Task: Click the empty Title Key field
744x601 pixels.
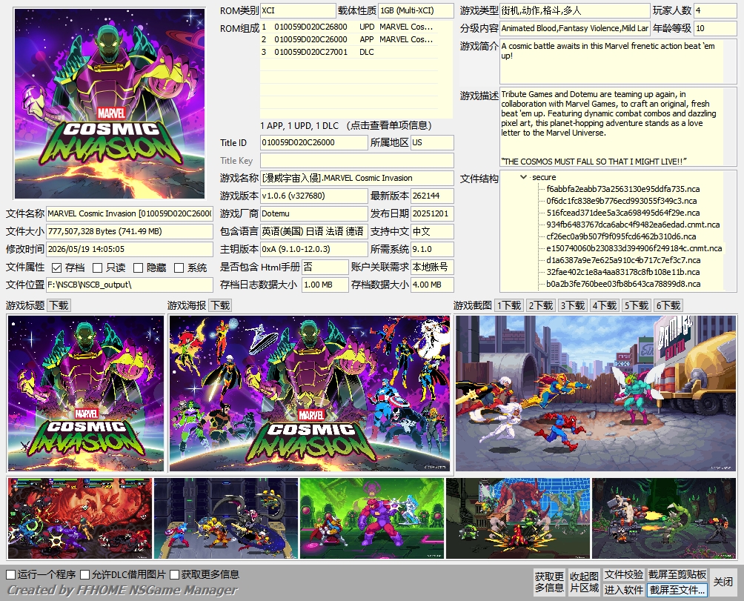Action: coord(357,160)
